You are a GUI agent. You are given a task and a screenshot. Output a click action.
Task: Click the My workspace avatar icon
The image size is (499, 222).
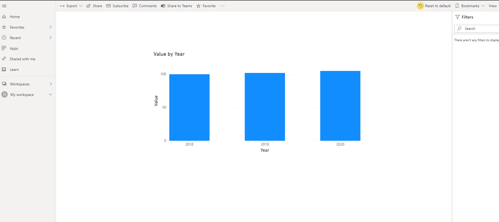coord(4,94)
